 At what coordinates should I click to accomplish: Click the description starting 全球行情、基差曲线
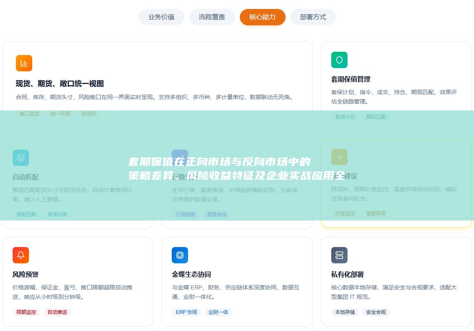click(235, 194)
